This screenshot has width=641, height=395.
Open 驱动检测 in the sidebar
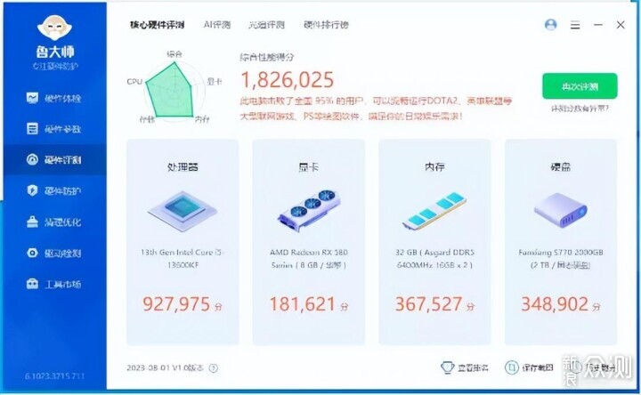click(54, 253)
